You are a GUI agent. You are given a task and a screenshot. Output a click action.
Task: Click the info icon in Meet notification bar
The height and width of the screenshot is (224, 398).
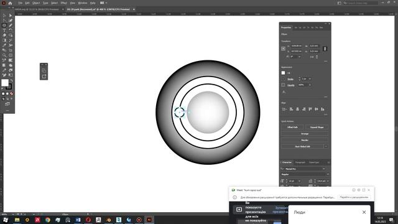tap(235, 197)
